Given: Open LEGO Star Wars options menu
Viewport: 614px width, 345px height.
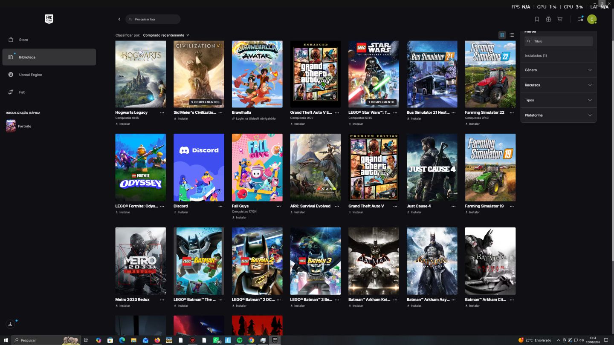Looking at the screenshot, I should tap(395, 113).
